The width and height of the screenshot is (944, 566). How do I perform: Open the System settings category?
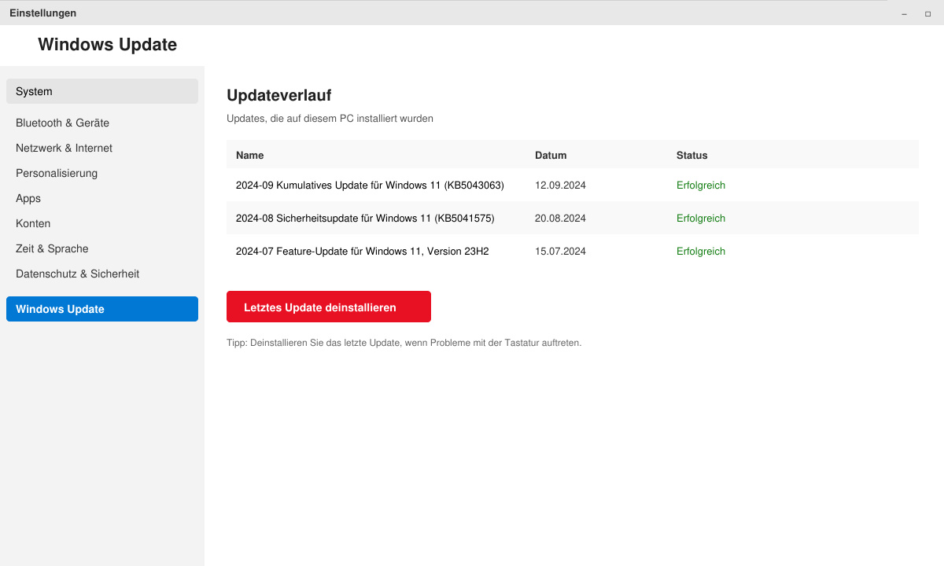pos(102,91)
